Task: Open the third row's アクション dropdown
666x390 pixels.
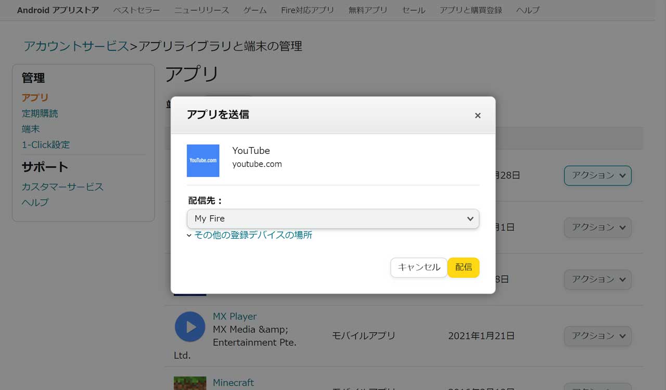Action: point(598,279)
